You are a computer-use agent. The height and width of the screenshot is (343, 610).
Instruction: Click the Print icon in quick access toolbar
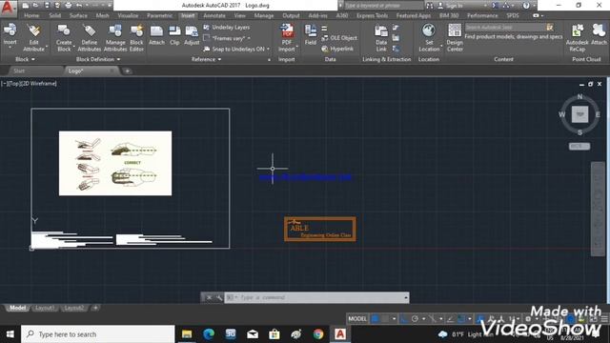pos(68,6)
